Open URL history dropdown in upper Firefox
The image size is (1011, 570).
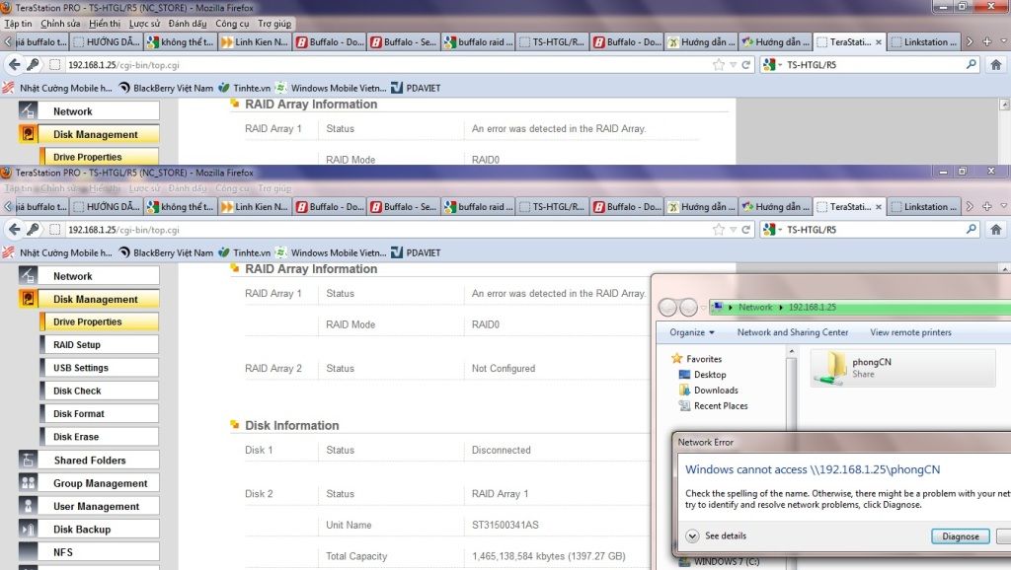(734, 65)
